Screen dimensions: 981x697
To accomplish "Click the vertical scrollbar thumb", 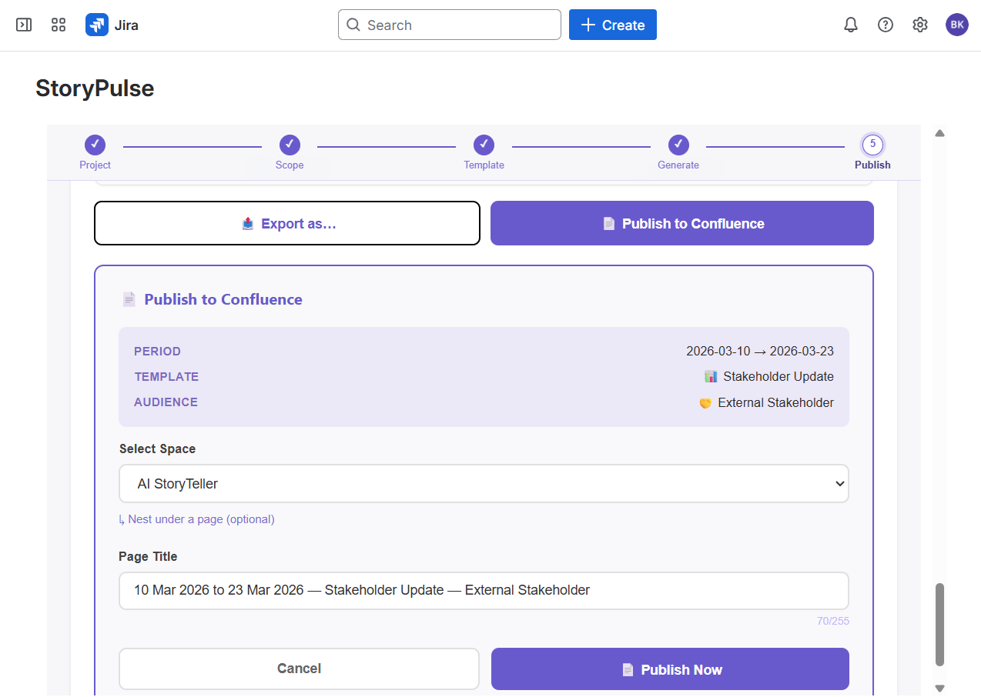I will coord(939,624).
